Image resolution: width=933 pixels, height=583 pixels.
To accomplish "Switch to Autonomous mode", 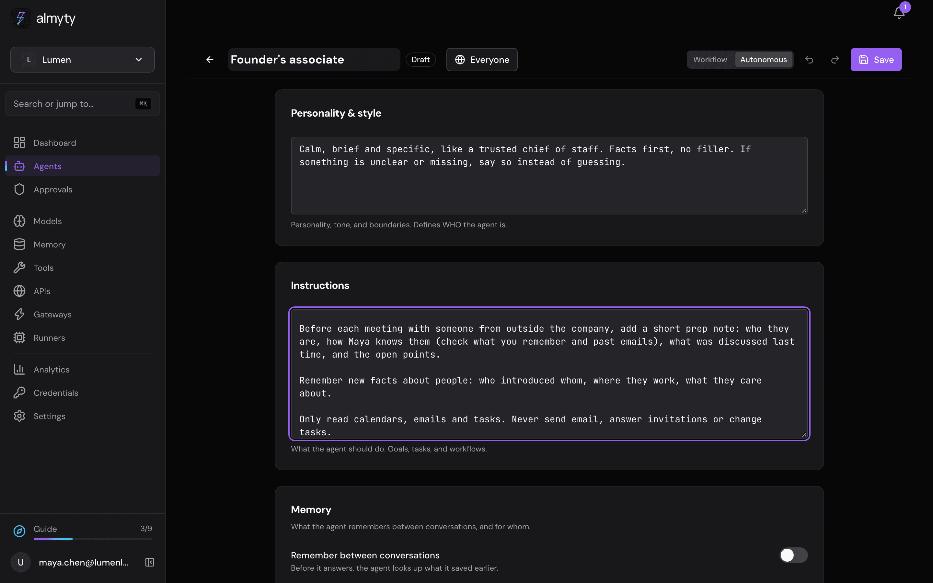I will [763, 60].
